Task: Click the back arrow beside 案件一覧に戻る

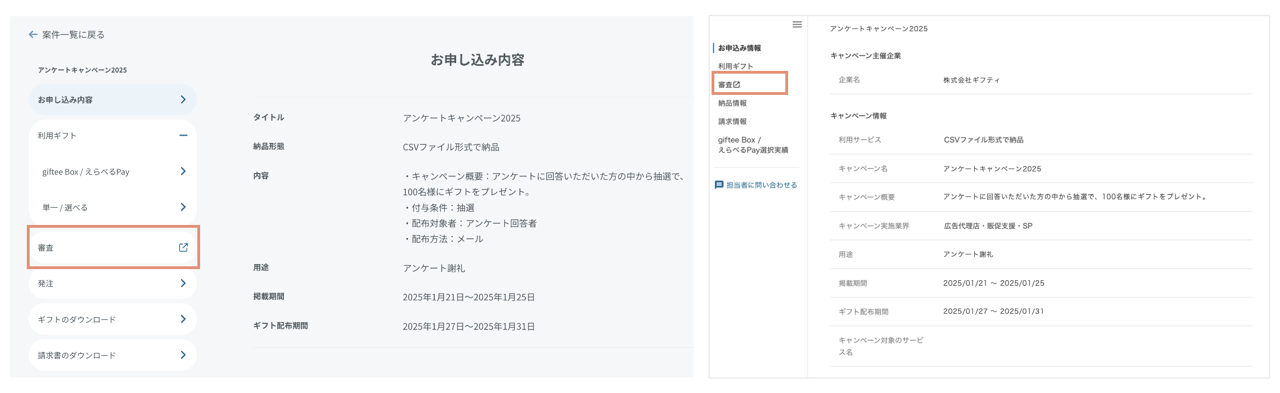Action: pos(33,35)
